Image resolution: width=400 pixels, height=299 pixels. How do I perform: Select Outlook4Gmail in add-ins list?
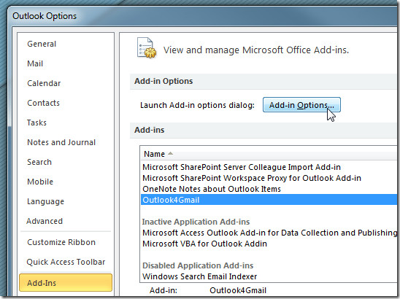[x=269, y=200]
